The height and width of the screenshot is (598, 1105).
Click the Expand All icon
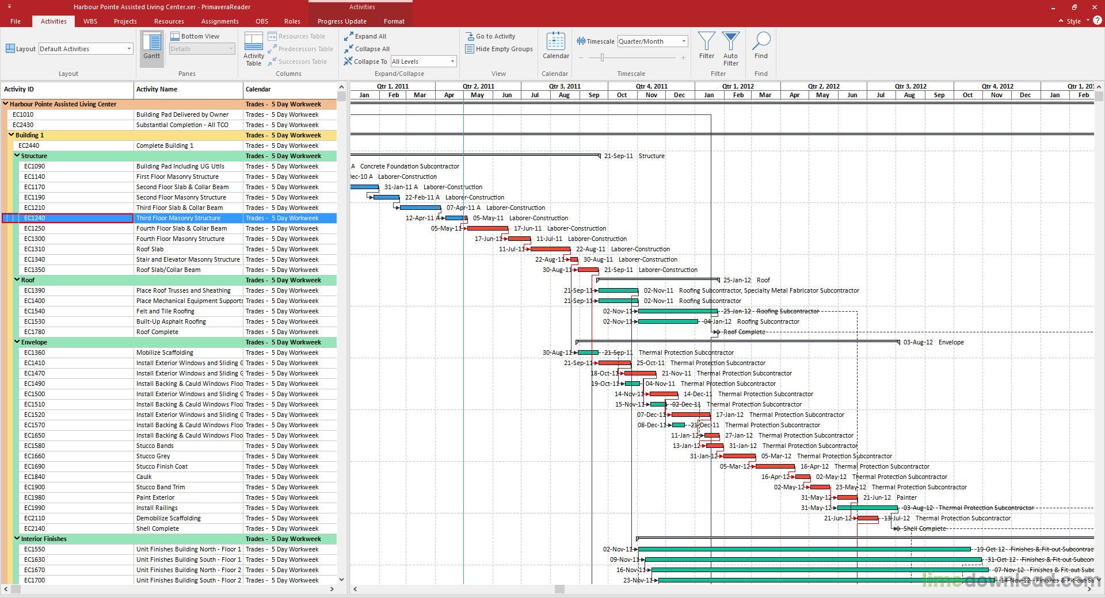point(349,36)
